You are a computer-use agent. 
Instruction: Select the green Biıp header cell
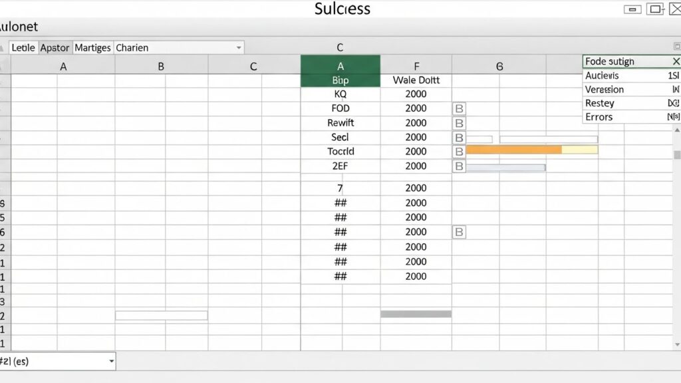point(340,80)
